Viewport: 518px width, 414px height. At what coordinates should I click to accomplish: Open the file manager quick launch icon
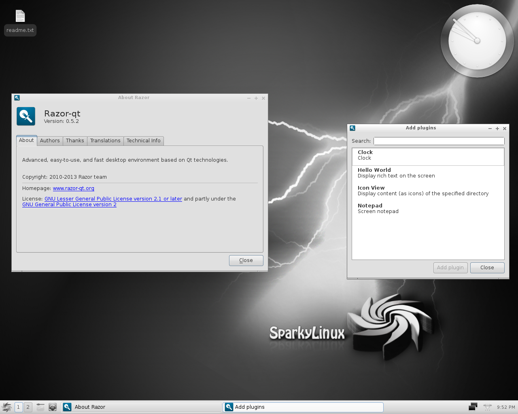tap(40, 407)
